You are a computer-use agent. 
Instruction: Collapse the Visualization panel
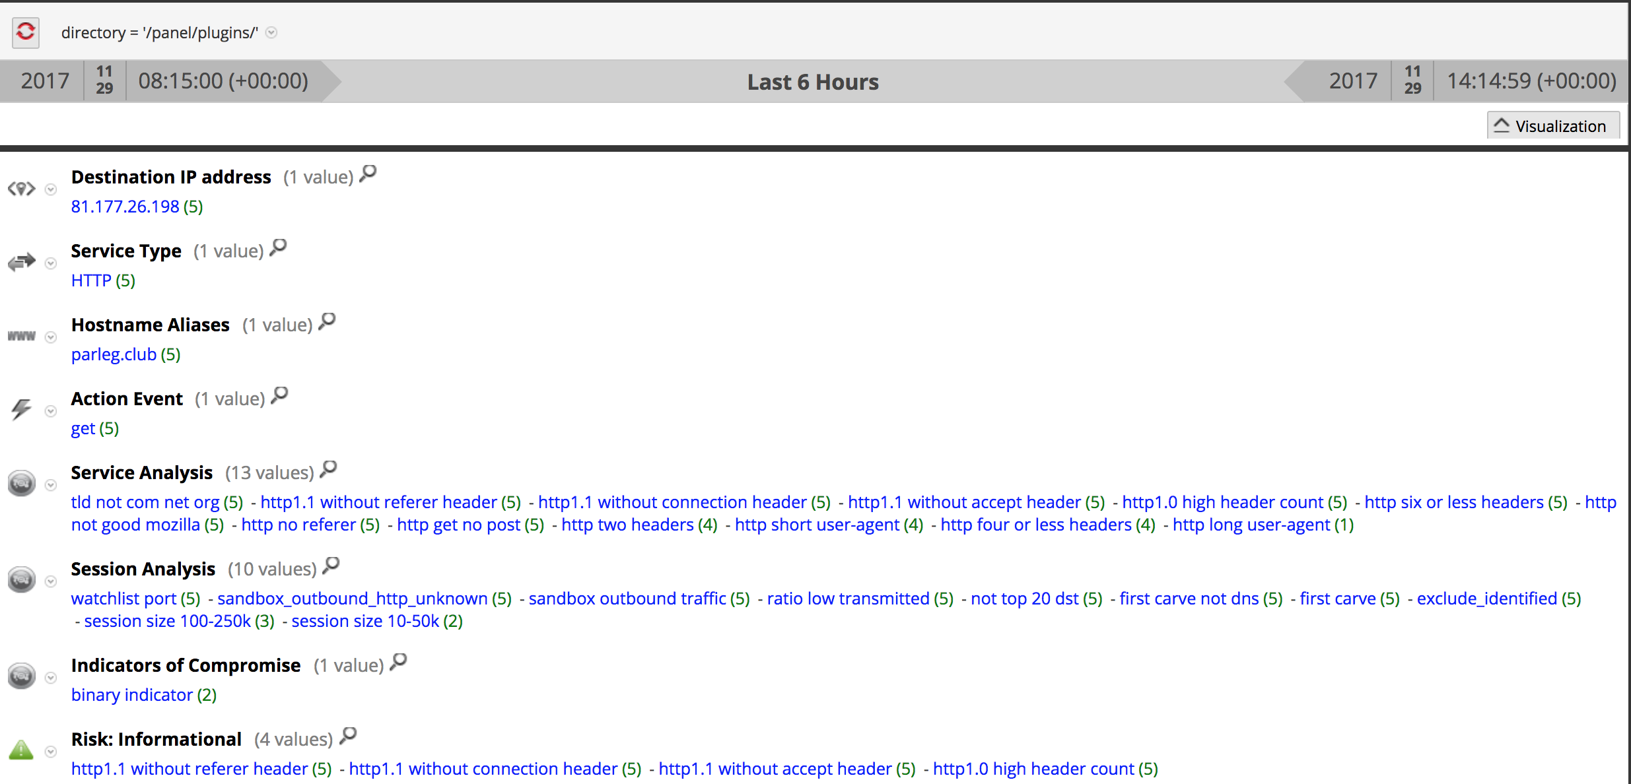(1552, 125)
